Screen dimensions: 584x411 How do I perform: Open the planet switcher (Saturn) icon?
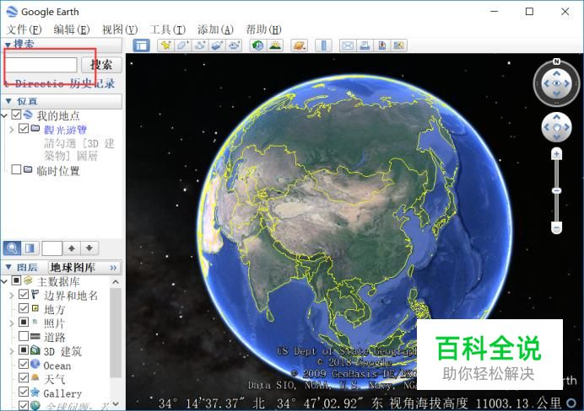(x=300, y=45)
